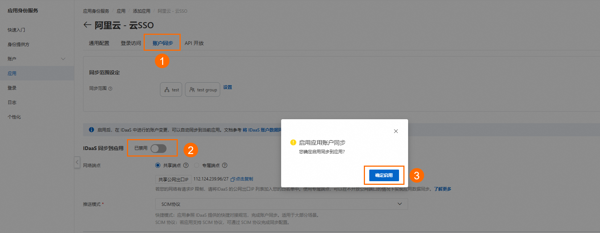Select the 专属端点 radio button
The height and width of the screenshot is (233, 600).
(197, 165)
